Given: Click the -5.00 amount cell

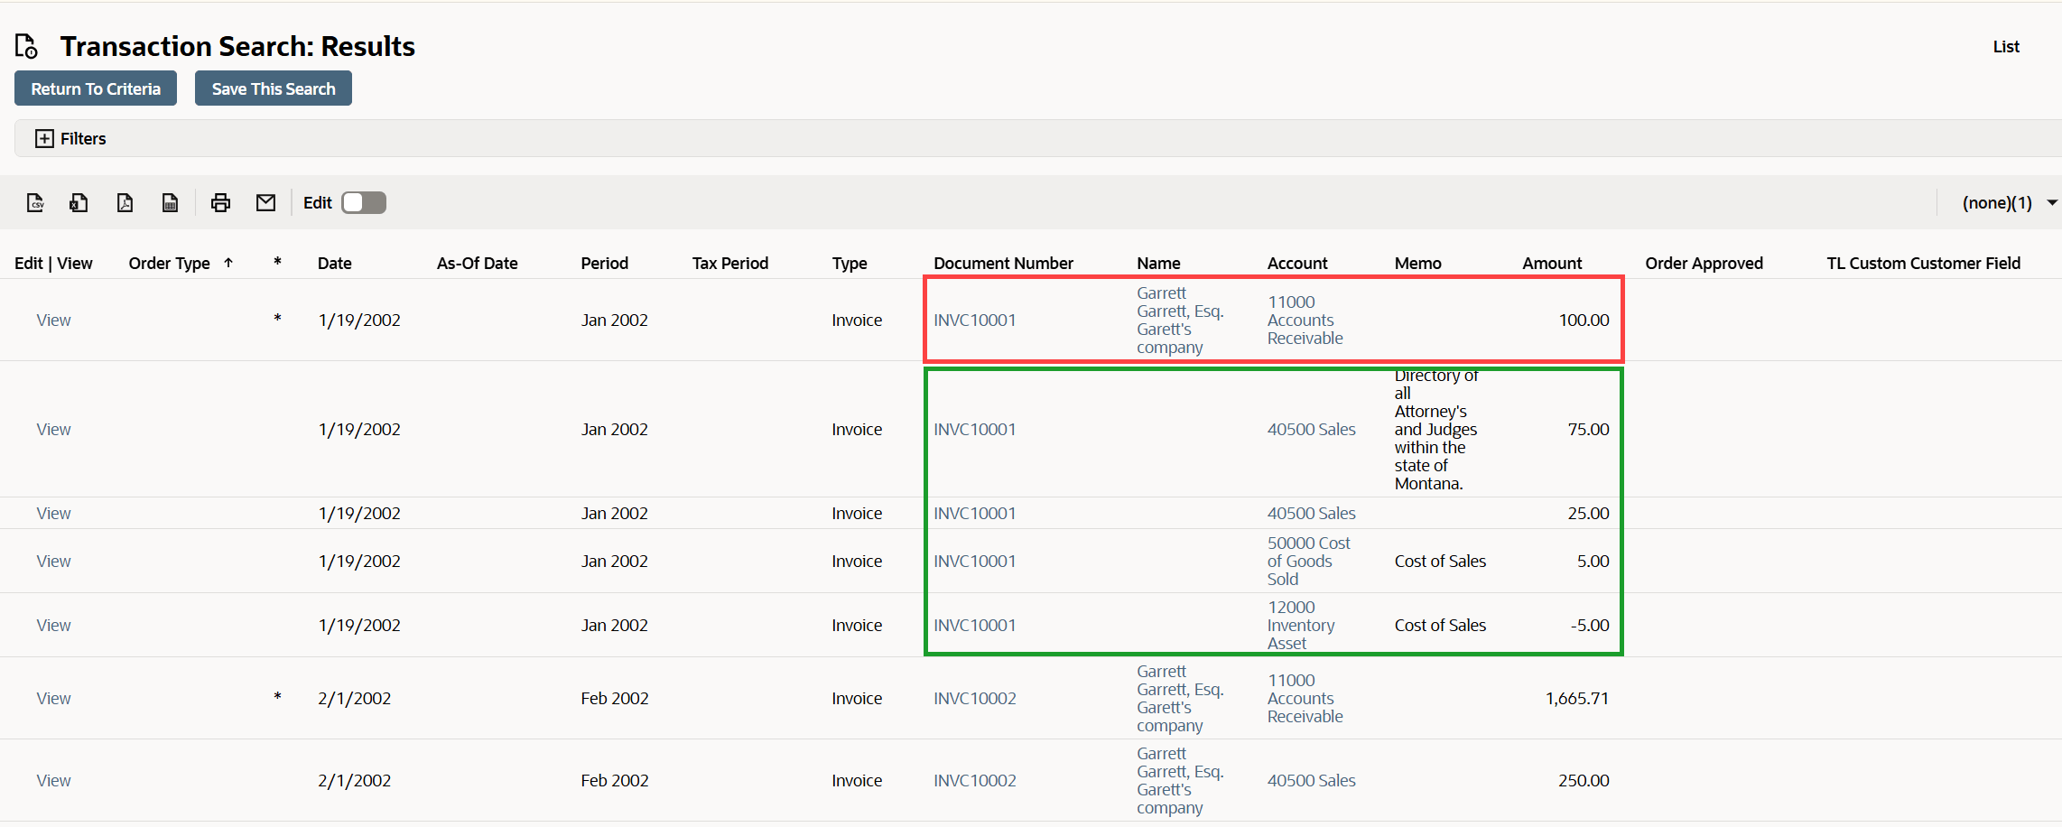Looking at the screenshot, I should click(1590, 626).
